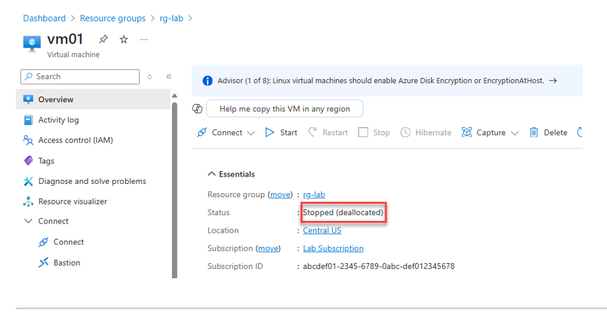Image resolution: width=607 pixels, height=327 pixels.
Task: Start the virtual machine
Action: coord(281,133)
